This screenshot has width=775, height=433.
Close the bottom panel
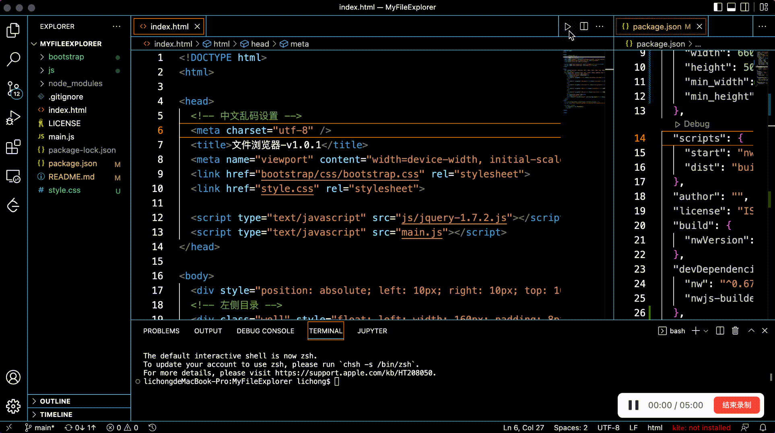coord(765,331)
